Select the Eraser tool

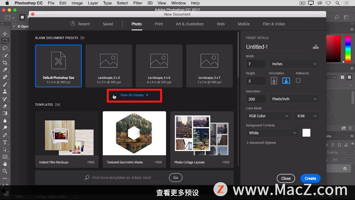(5, 106)
